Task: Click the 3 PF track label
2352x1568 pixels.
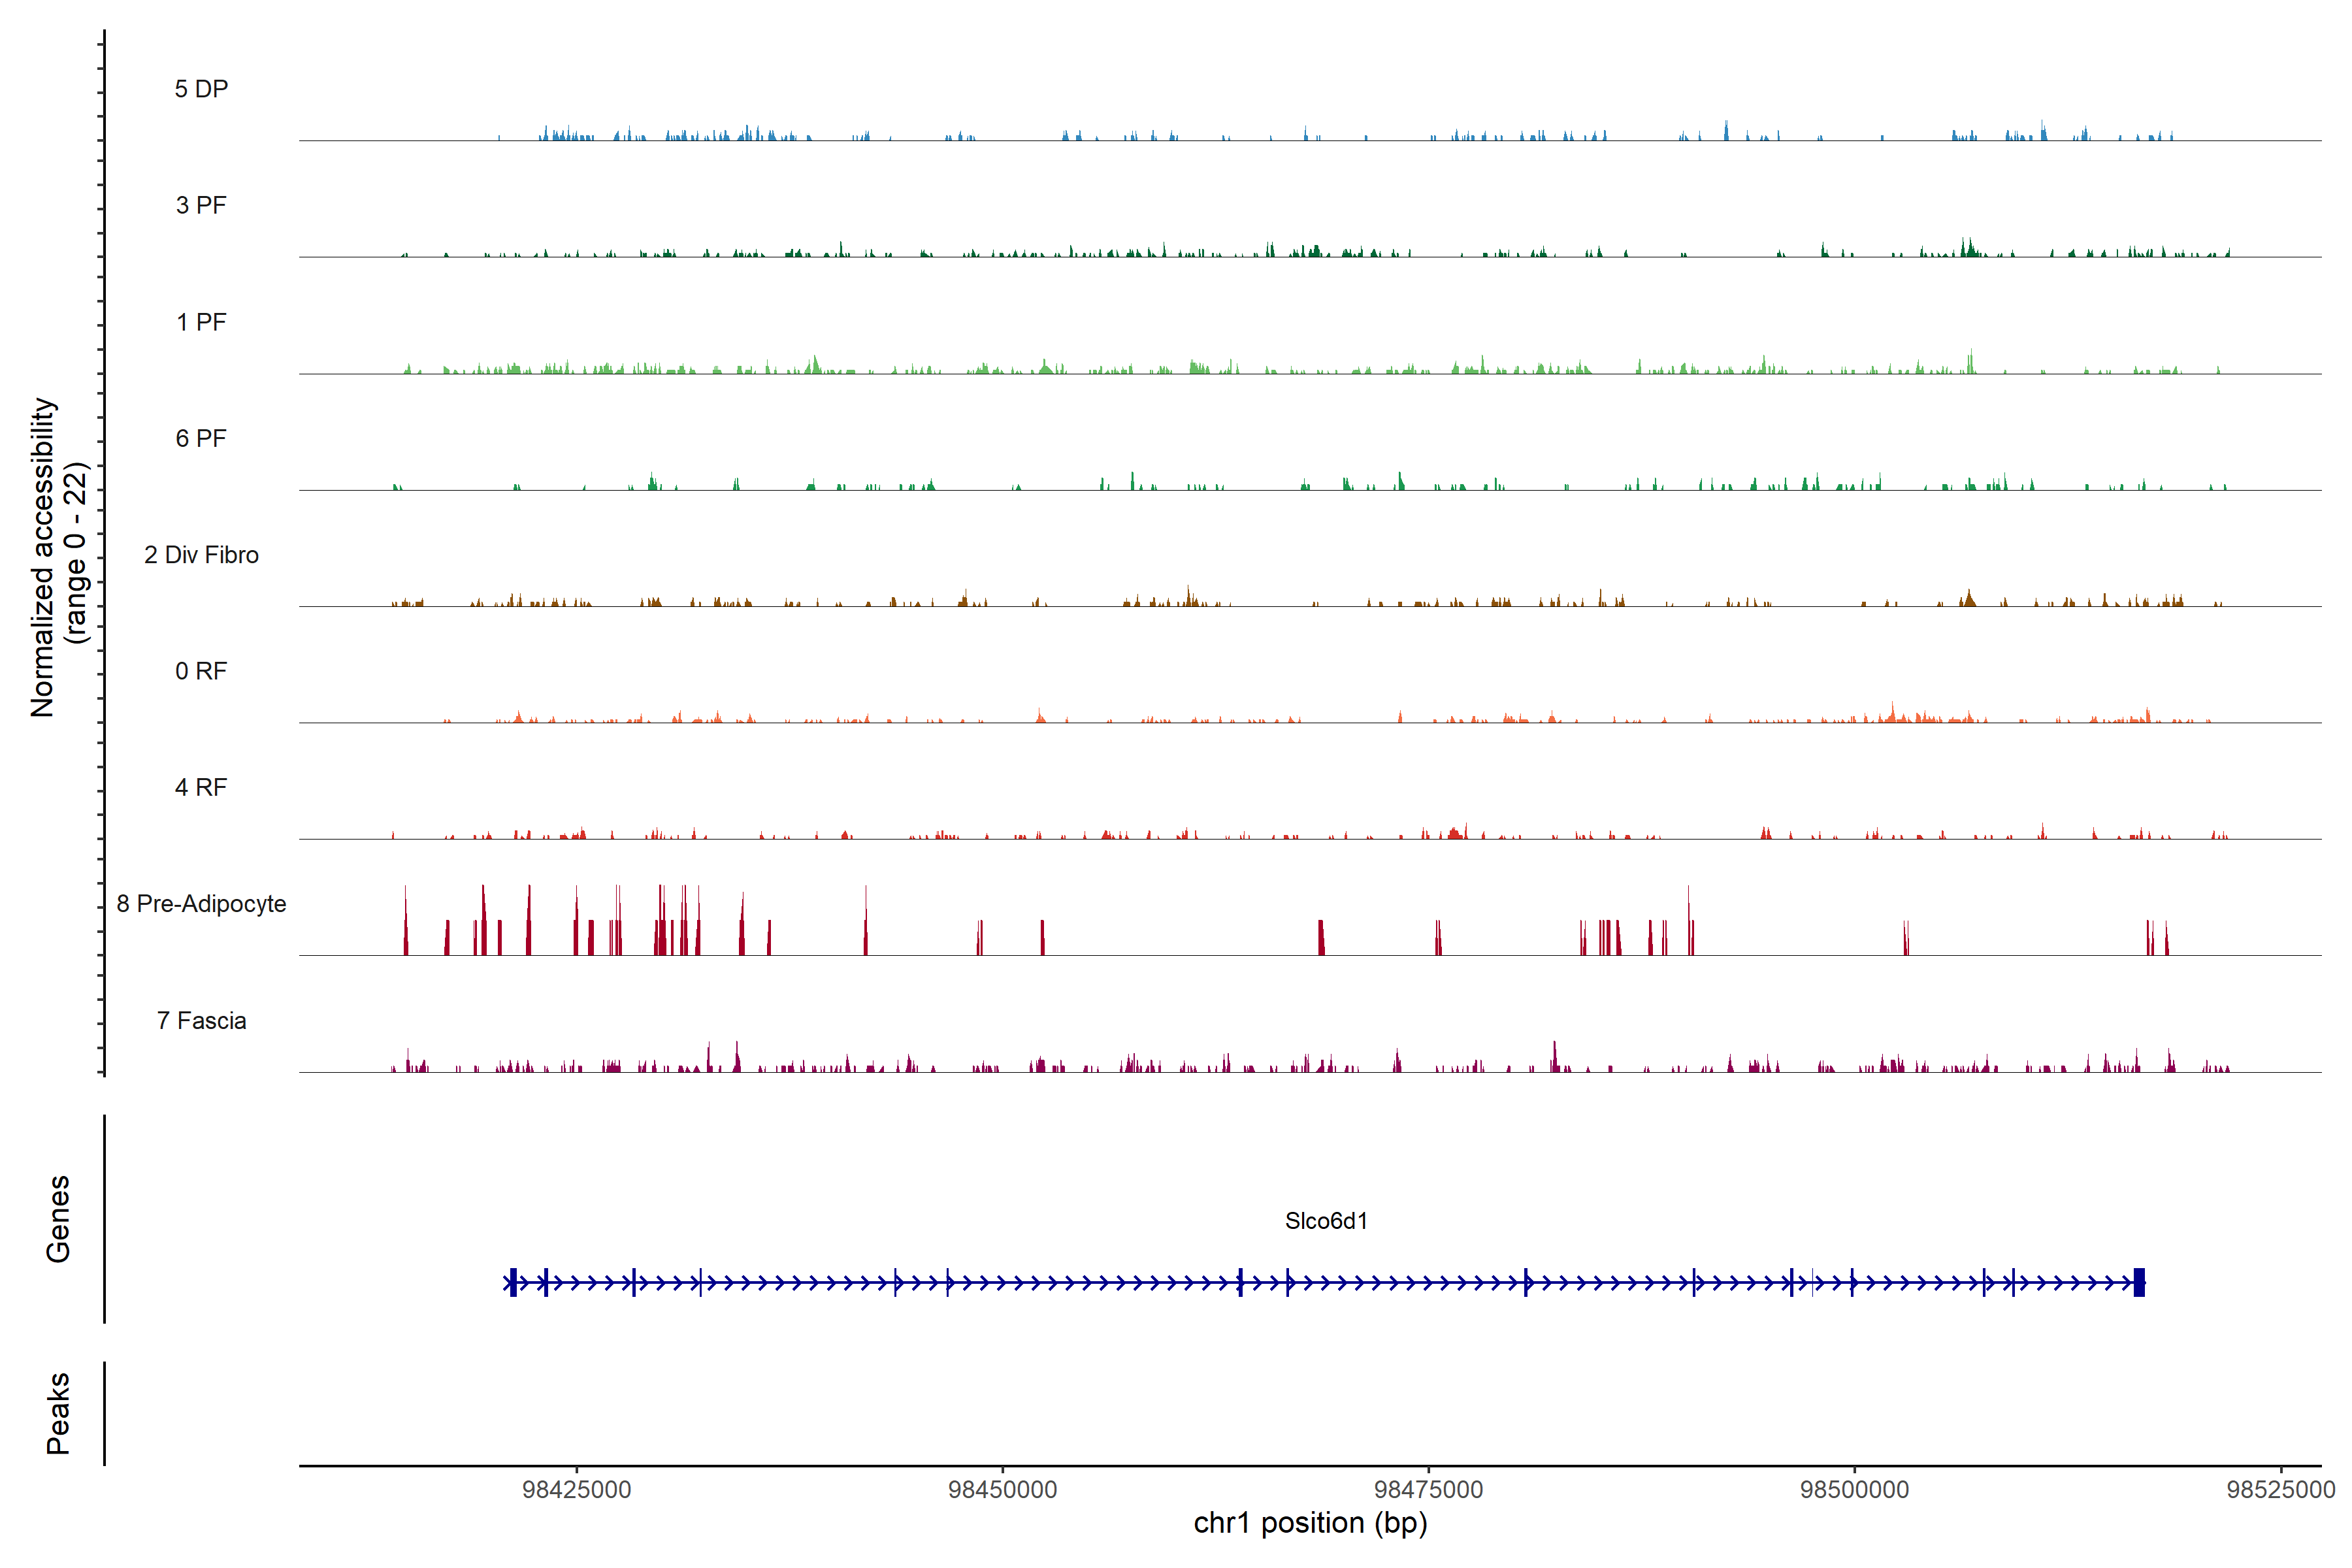Action: tap(201, 205)
